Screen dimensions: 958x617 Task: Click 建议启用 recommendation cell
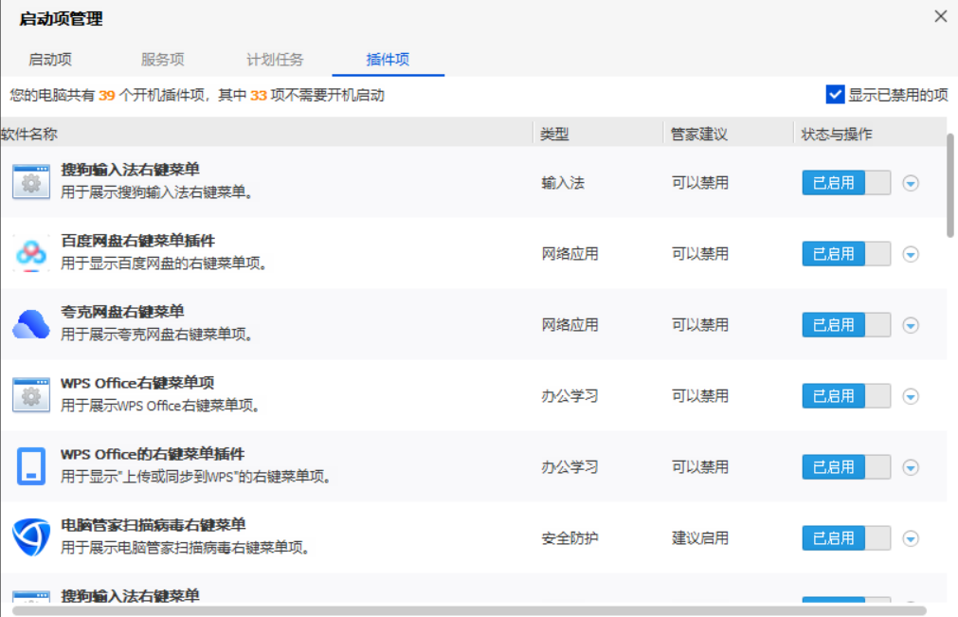(x=700, y=538)
